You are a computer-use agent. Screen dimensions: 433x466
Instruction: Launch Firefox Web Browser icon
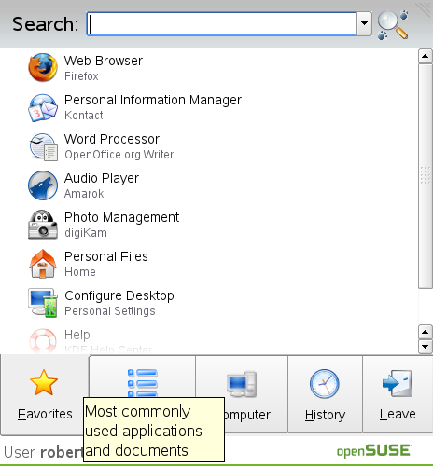pyautogui.click(x=43, y=67)
